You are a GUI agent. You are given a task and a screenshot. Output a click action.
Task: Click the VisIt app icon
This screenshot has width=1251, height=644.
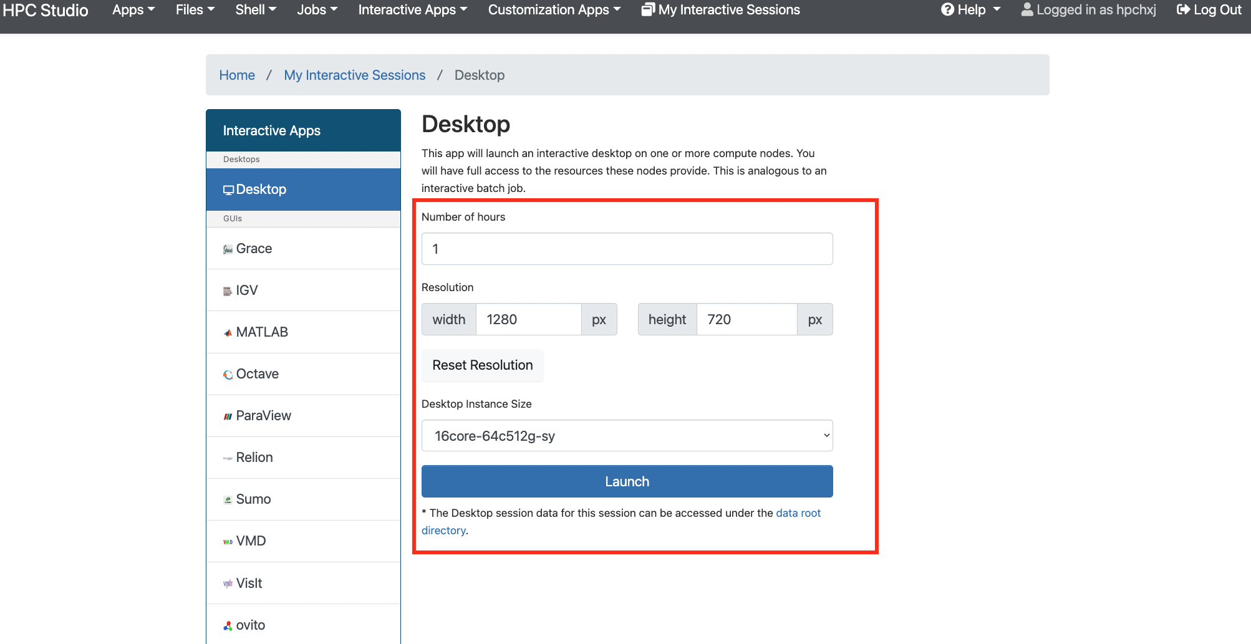point(228,584)
